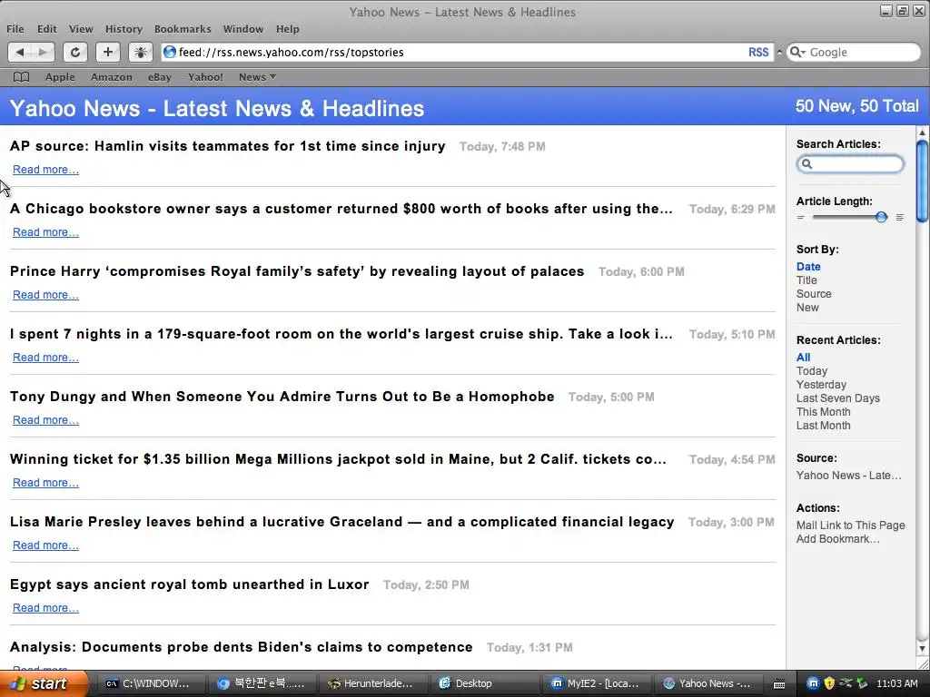
Task: Open the History menu
Action: click(x=124, y=29)
